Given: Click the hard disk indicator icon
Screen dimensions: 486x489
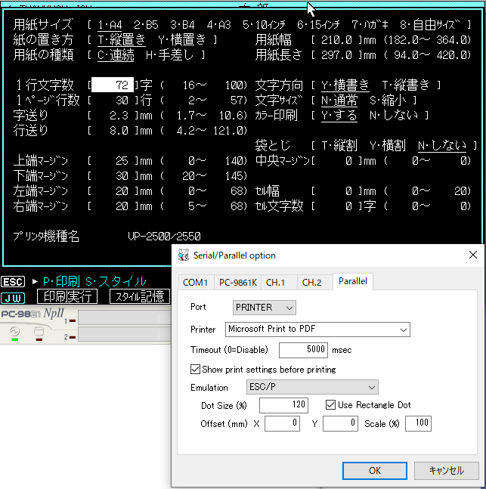Looking at the screenshot, I should click(x=39, y=332).
